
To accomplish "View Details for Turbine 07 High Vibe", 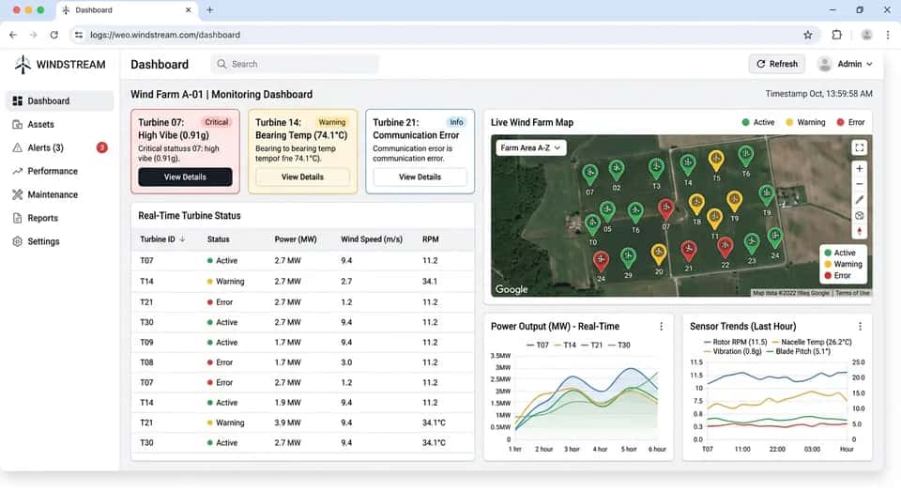I will click(x=185, y=177).
